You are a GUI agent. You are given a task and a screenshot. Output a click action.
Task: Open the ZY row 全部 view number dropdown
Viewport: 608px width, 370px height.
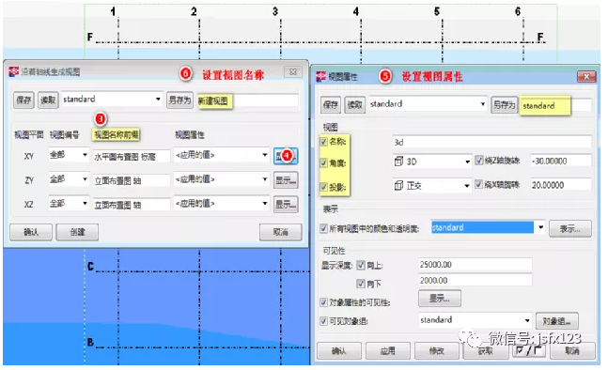coord(69,179)
